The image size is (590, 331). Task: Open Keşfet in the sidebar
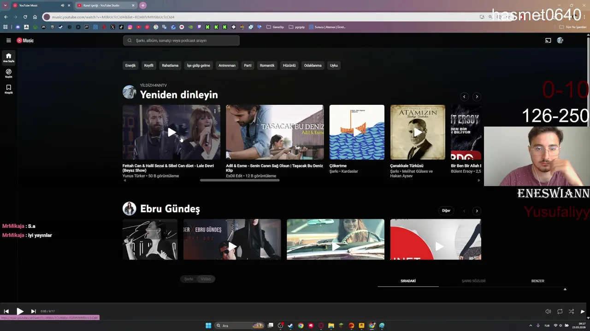point(8,74)
